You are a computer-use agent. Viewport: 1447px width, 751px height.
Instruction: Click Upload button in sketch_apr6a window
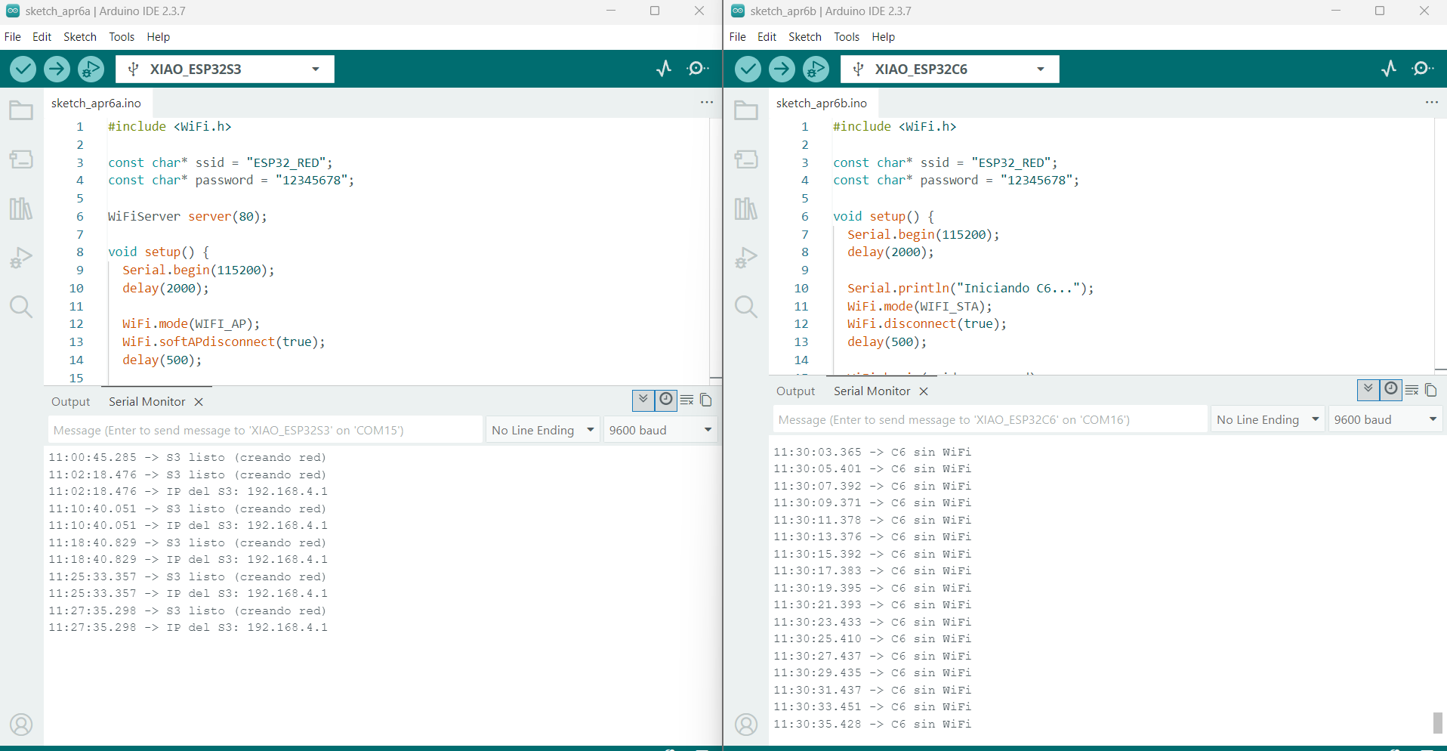(x=57, y=69)
